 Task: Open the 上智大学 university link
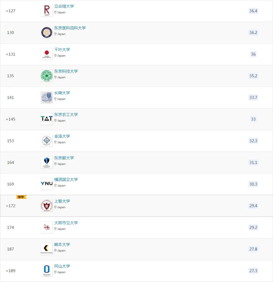coord(62,201)
